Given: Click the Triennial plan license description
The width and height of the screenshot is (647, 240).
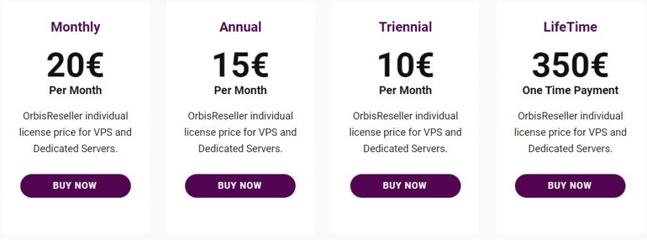Looking at the screenshot, I should click(405, 133).
